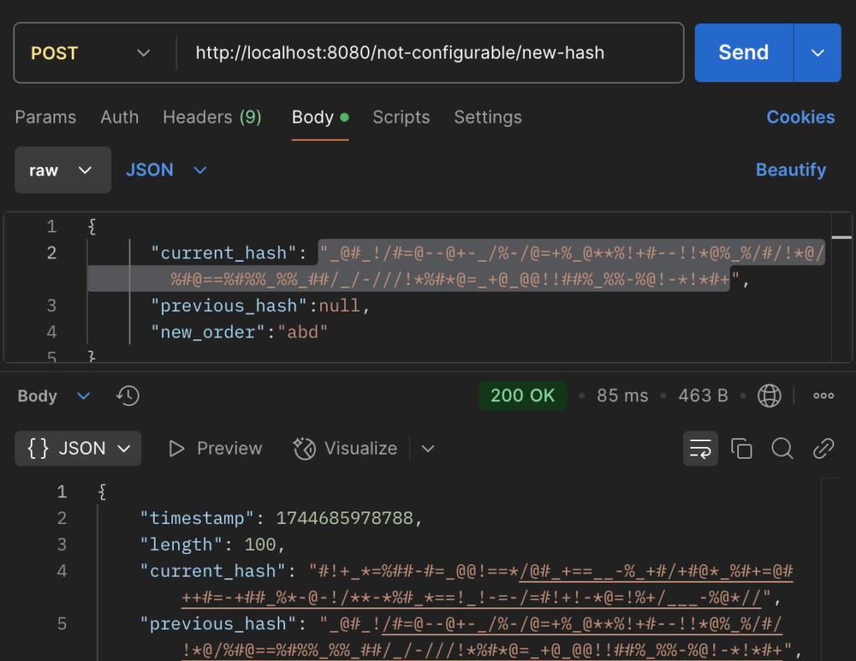The height and width of the screenshot is (661, 856).
Task: Click the Beautify link
Action: click(x=790, y=170)
